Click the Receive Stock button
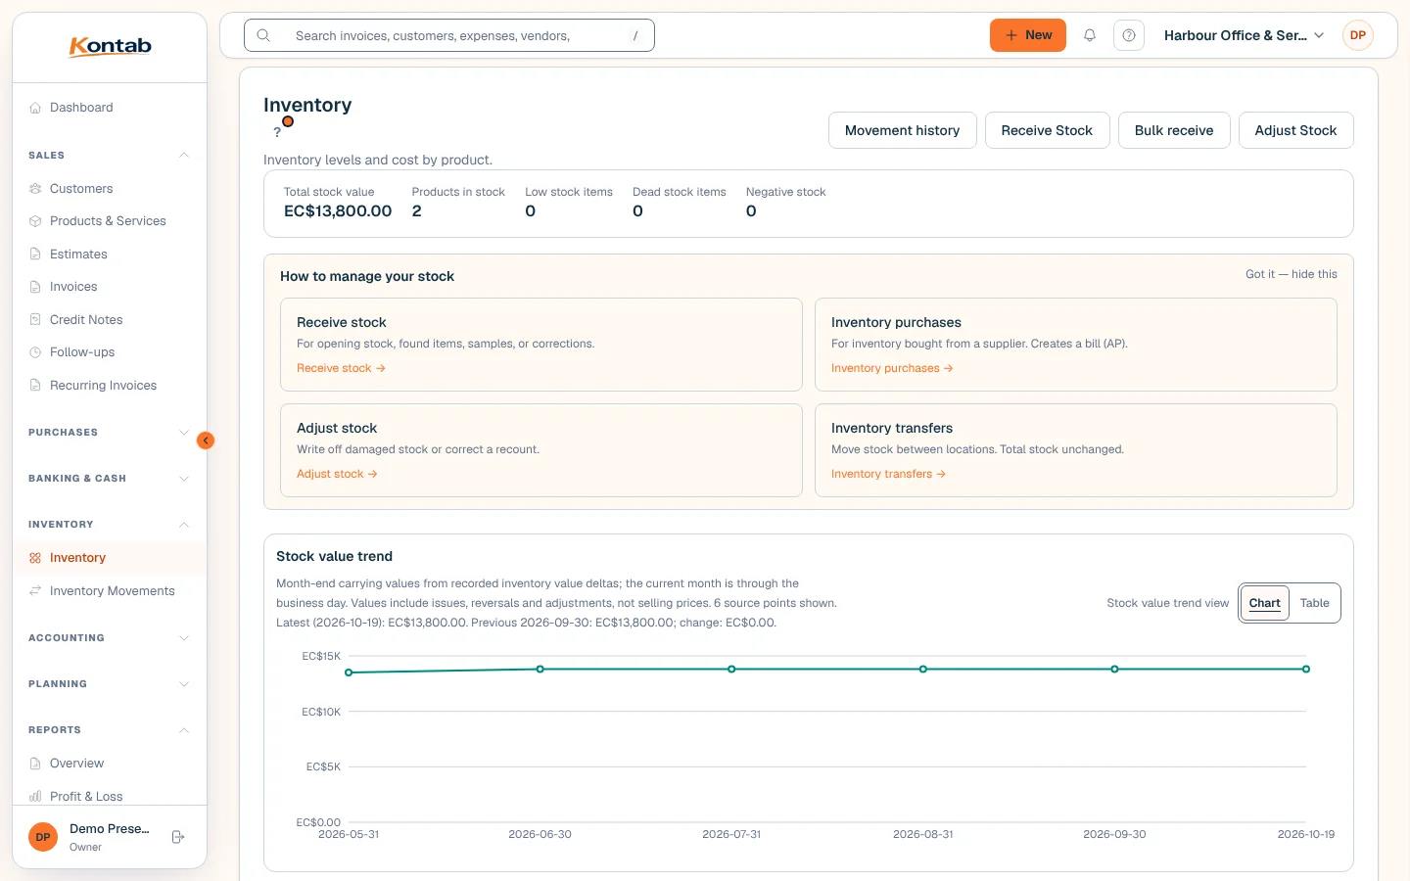 click(x=1047, y=130)
